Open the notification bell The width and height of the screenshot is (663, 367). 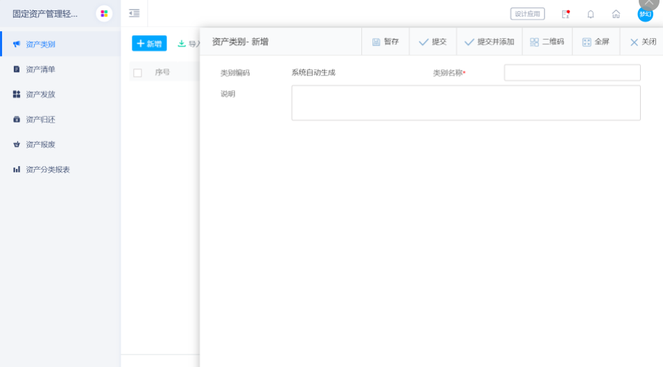(591, 14)
